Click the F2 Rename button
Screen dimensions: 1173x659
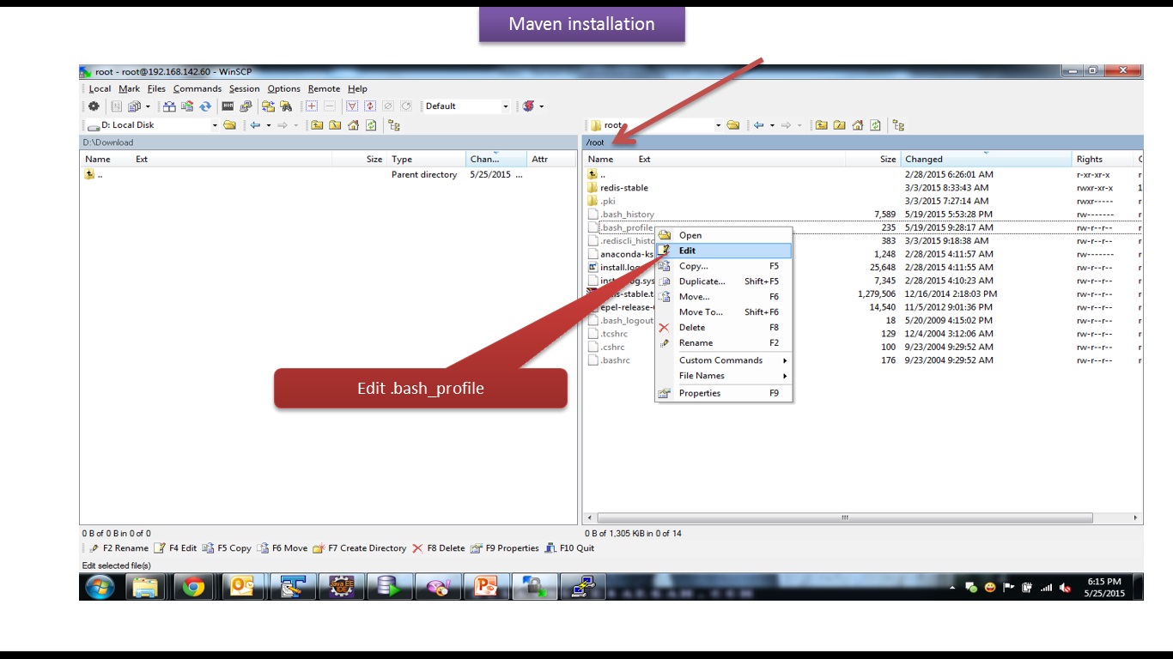tap(119, 548)
